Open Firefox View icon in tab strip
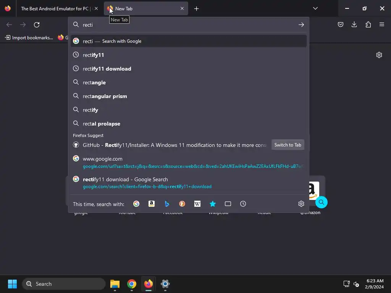391x293 pixels. tap(8, 8)
